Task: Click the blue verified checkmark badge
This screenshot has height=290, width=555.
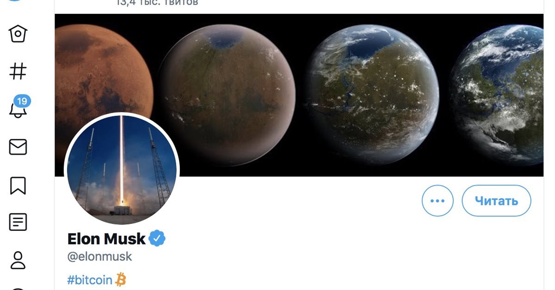Action: coord(157,238)
